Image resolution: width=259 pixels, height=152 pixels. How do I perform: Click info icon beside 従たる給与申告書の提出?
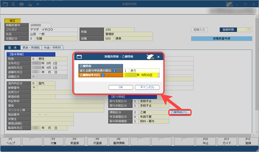[x=114, y=70]
